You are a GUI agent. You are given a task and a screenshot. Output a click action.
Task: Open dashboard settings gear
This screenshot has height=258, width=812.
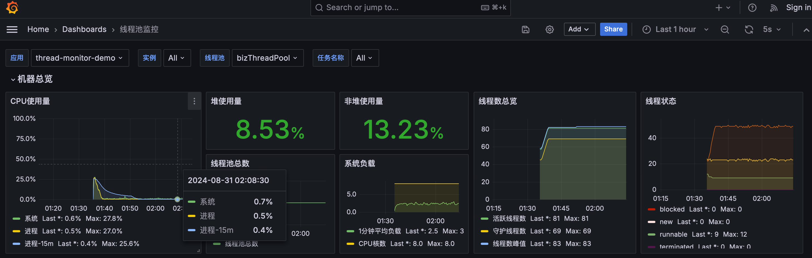tap(549, 29)
